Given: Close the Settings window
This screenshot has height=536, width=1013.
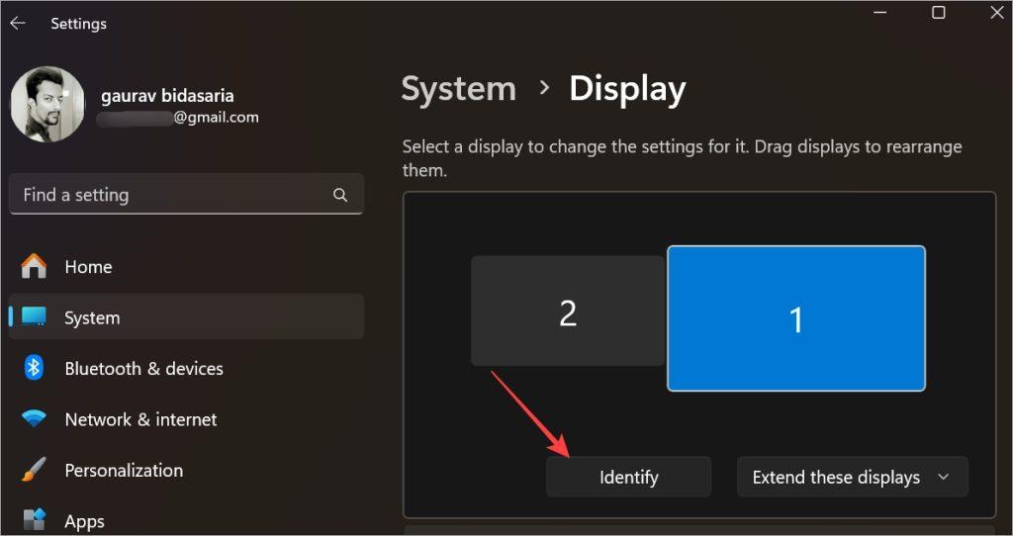Looking at the screenshot, I should pos(997,12).
